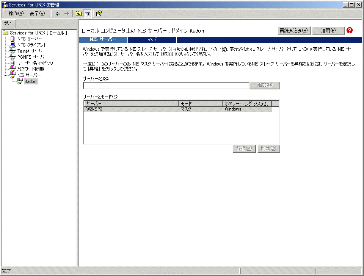
Task: Click the application icon in title bar
Action: pyautogui.click(x=5, y=5)
